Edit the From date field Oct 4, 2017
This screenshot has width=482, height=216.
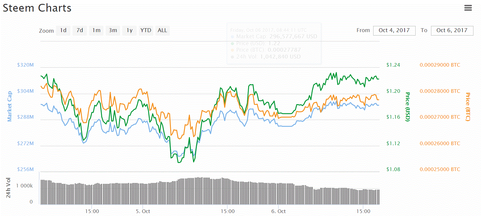(x=394, y=30)
